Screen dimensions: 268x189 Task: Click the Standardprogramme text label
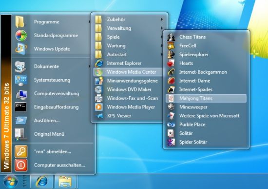point(56,36)
